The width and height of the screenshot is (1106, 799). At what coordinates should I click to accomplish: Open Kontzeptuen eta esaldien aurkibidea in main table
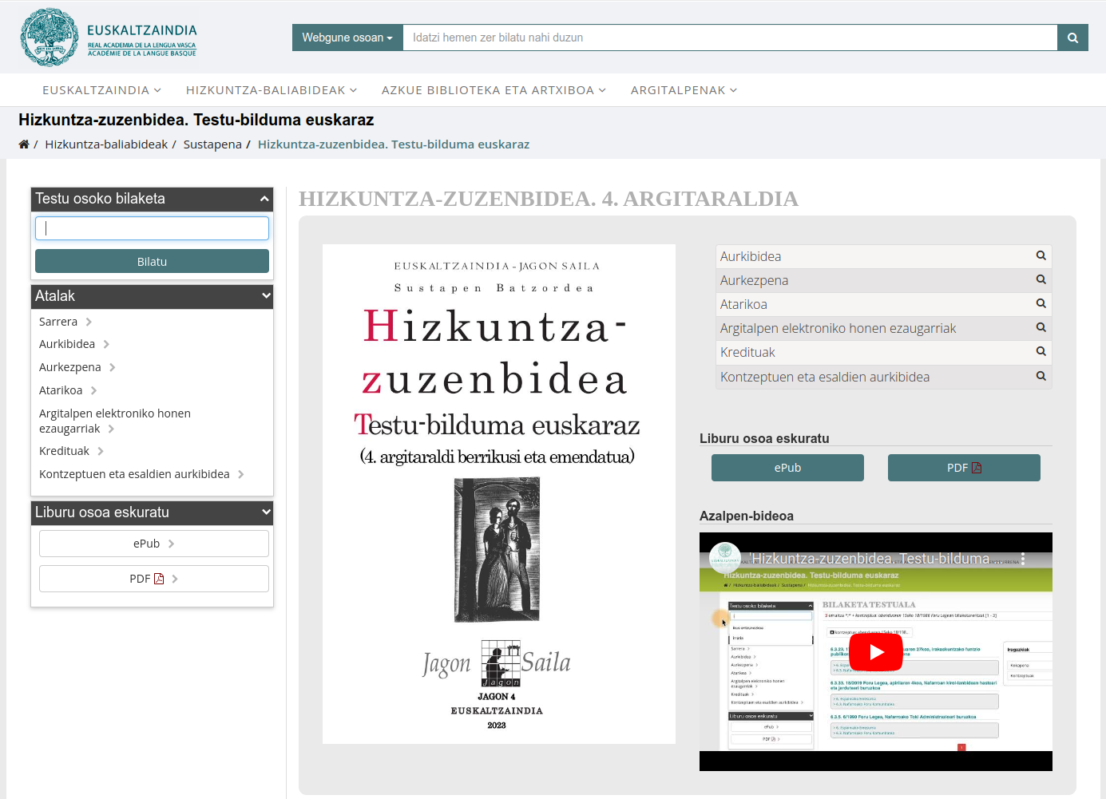[825, 377]
